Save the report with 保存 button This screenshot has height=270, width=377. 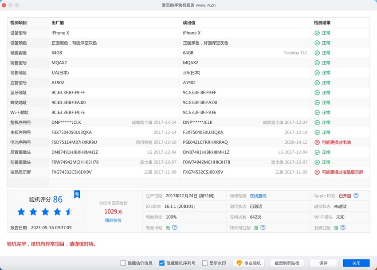[323, 263]
